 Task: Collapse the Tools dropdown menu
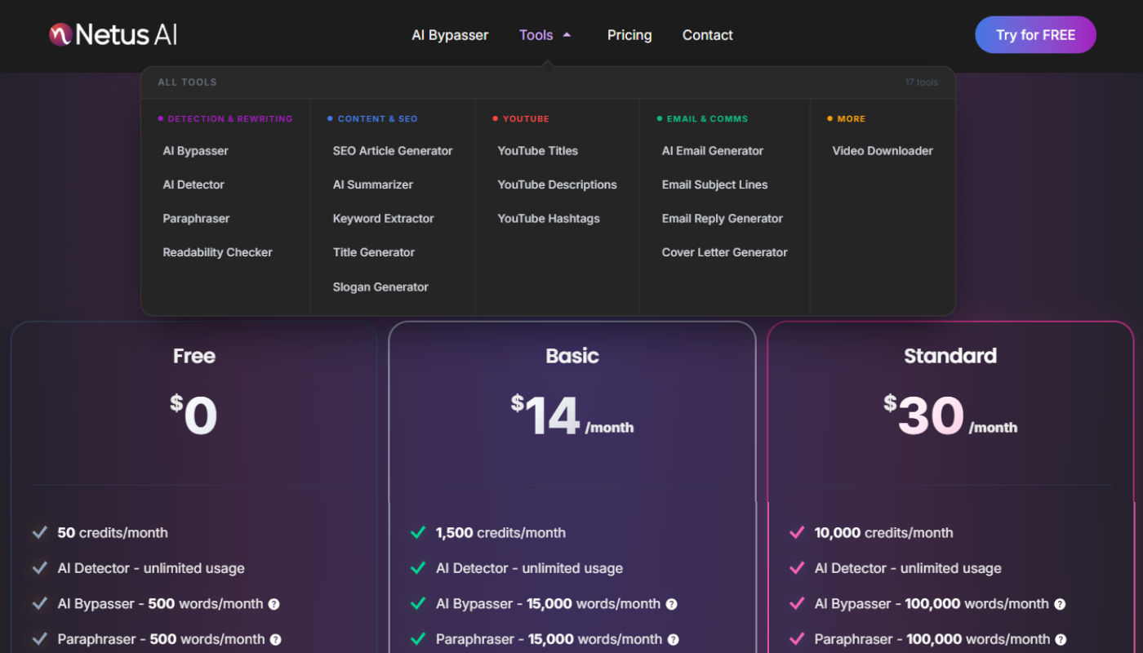[x=545, y=35]
